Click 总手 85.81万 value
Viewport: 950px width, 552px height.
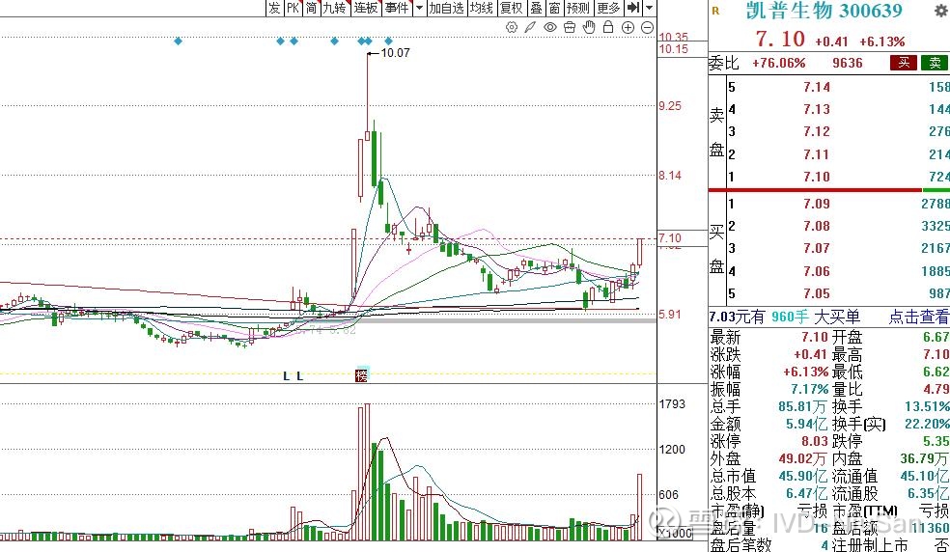point(803,406)
